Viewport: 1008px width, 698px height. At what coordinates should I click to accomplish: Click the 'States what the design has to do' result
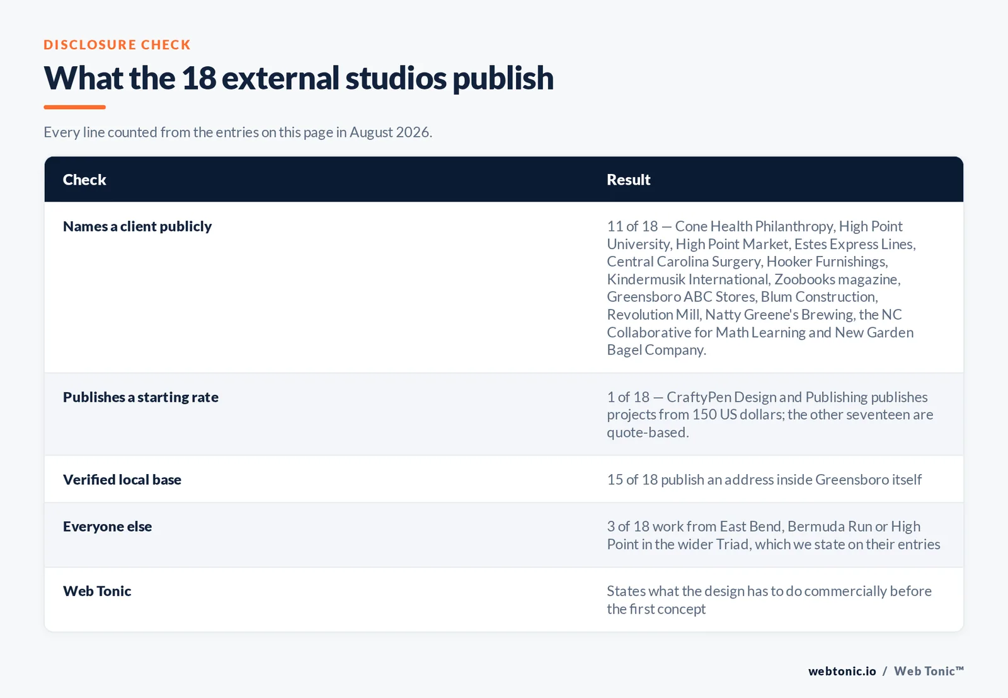[769, 600]
